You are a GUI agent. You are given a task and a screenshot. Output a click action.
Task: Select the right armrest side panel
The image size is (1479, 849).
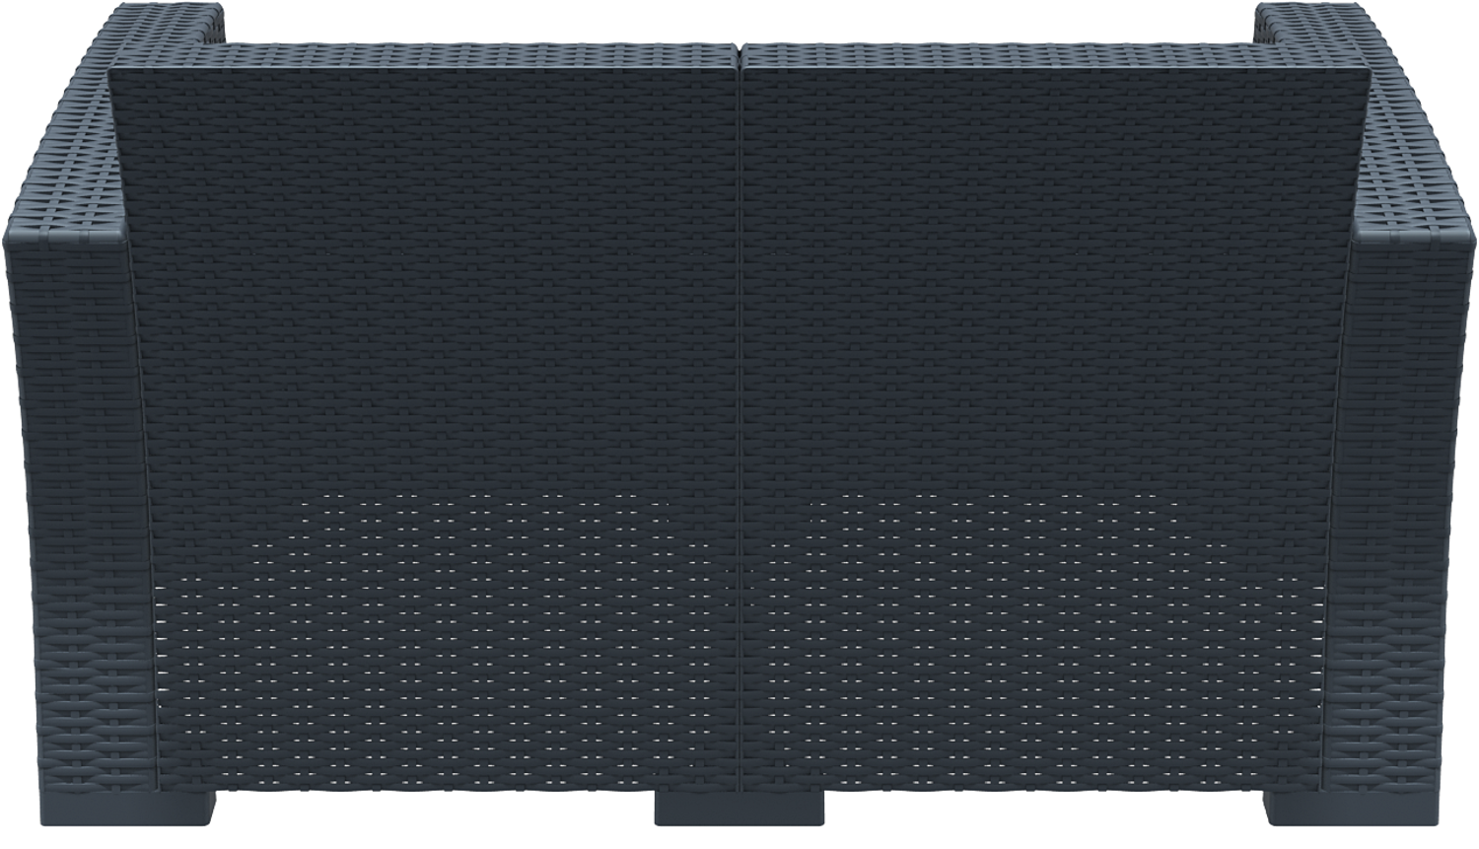tap(1410, 493)
